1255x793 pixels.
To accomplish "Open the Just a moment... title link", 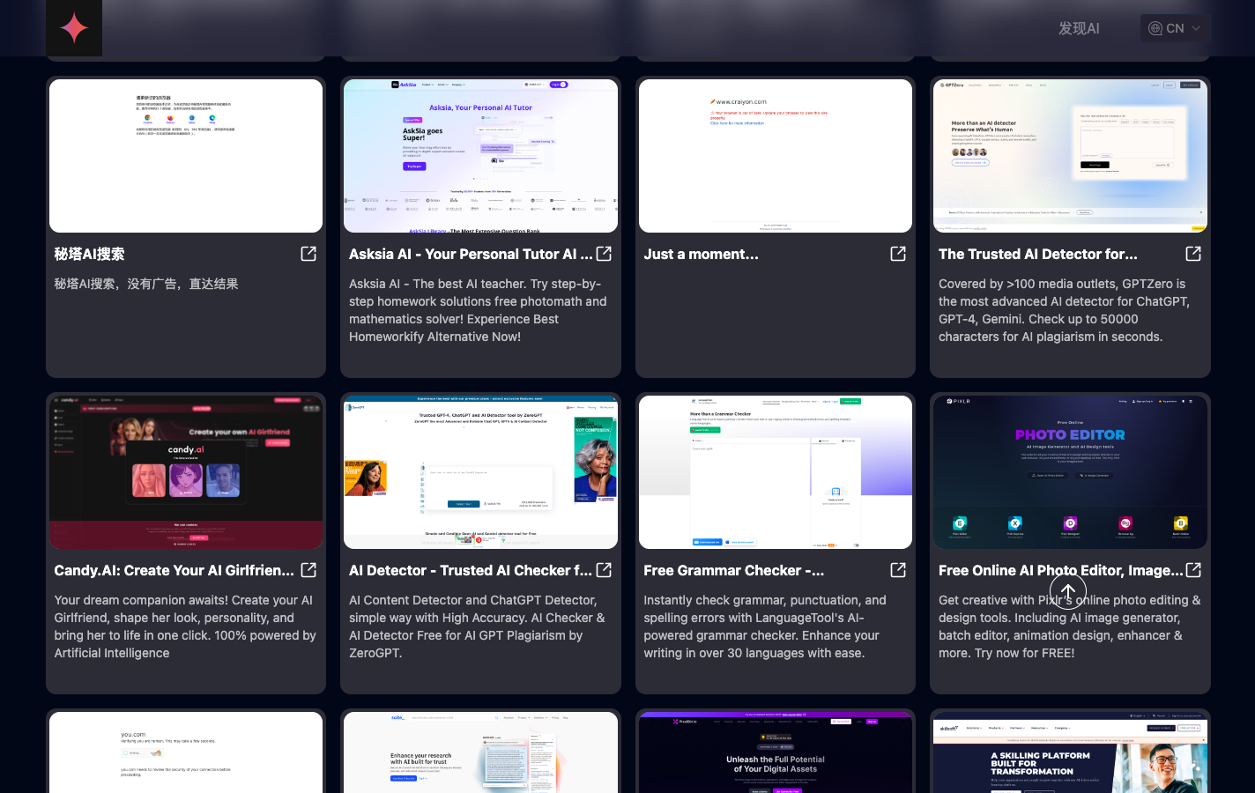I will click(701, 254).
